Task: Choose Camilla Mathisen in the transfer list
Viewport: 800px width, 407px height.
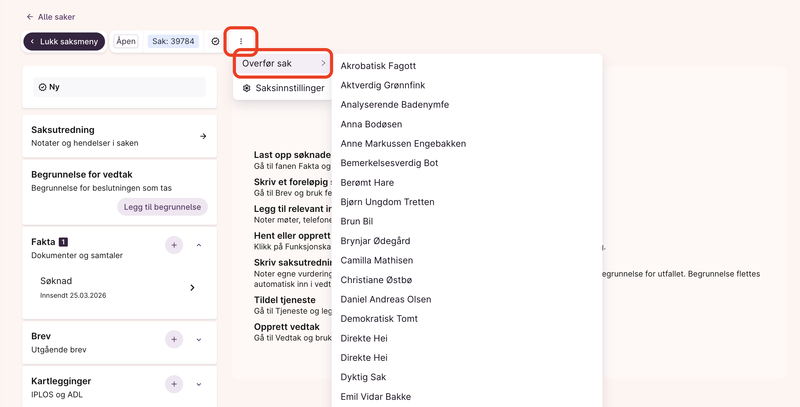Action: (377, 260)
